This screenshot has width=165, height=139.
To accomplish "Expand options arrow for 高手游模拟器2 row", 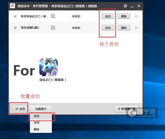I will pyautogui.click(x=137, y=28).
